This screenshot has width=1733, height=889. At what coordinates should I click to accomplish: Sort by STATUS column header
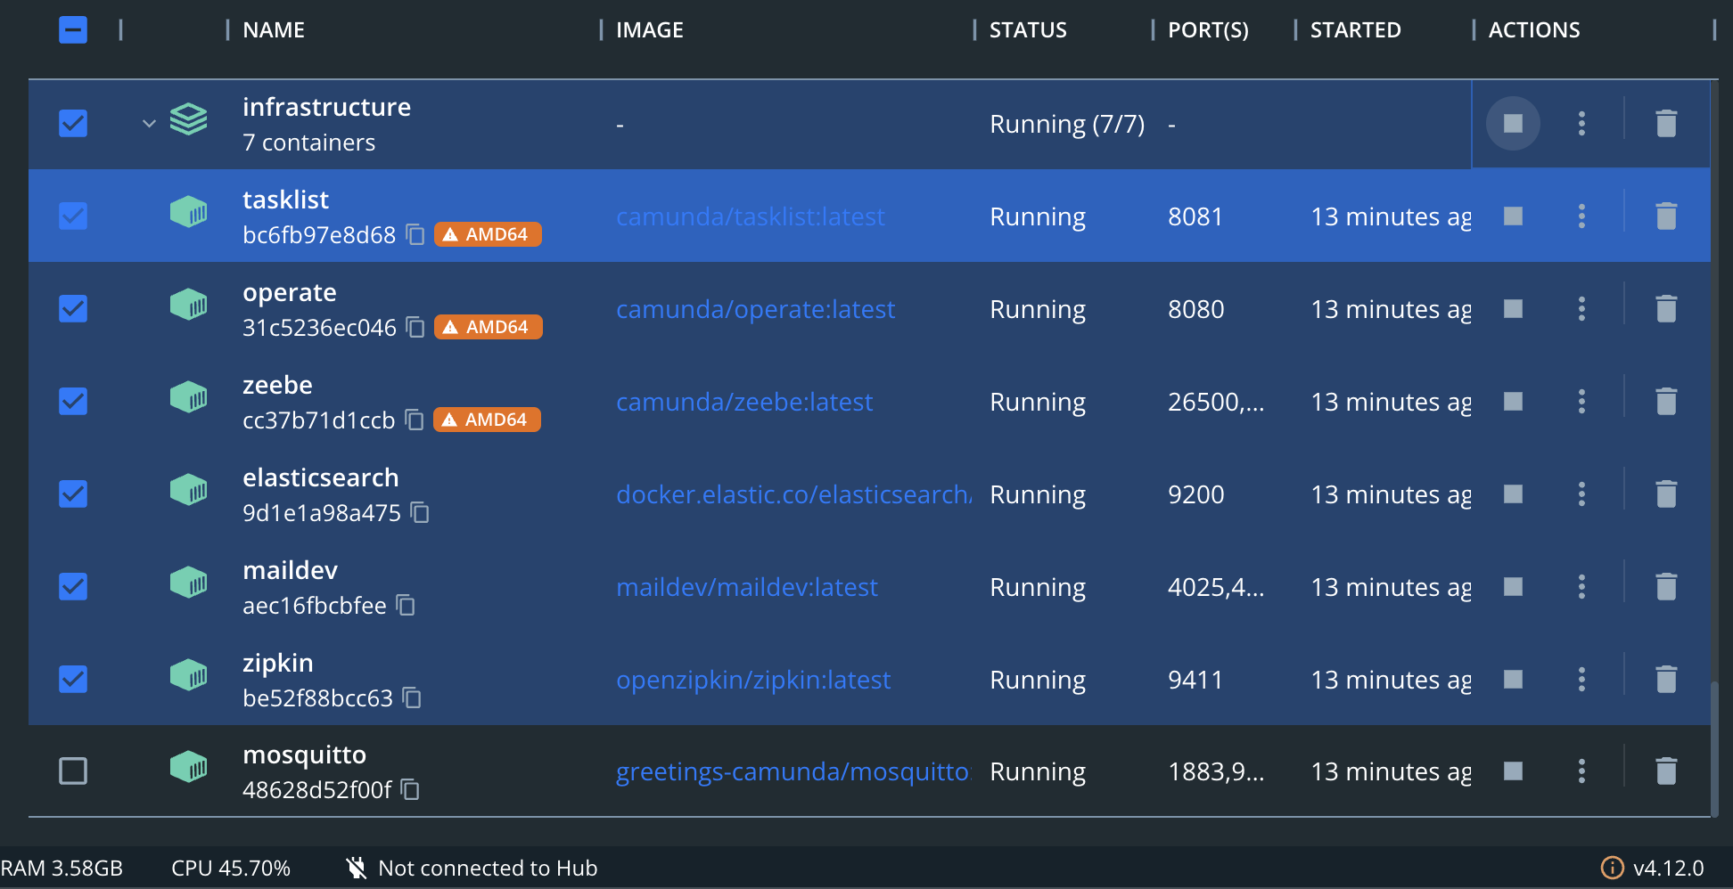click(1028, 29)
